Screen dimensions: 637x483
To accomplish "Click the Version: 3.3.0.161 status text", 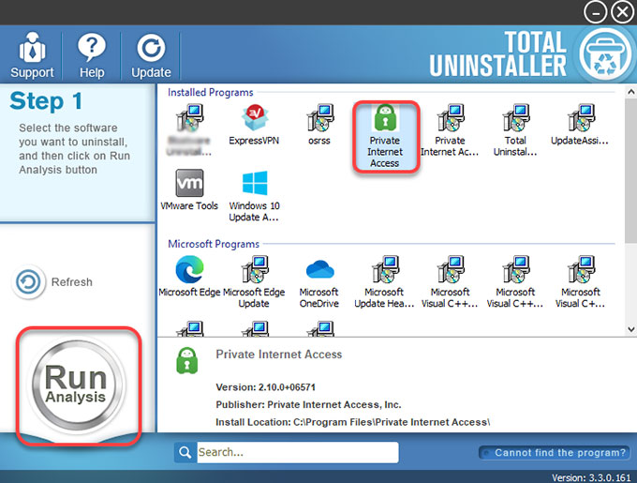I will click(x=591, y=477).
